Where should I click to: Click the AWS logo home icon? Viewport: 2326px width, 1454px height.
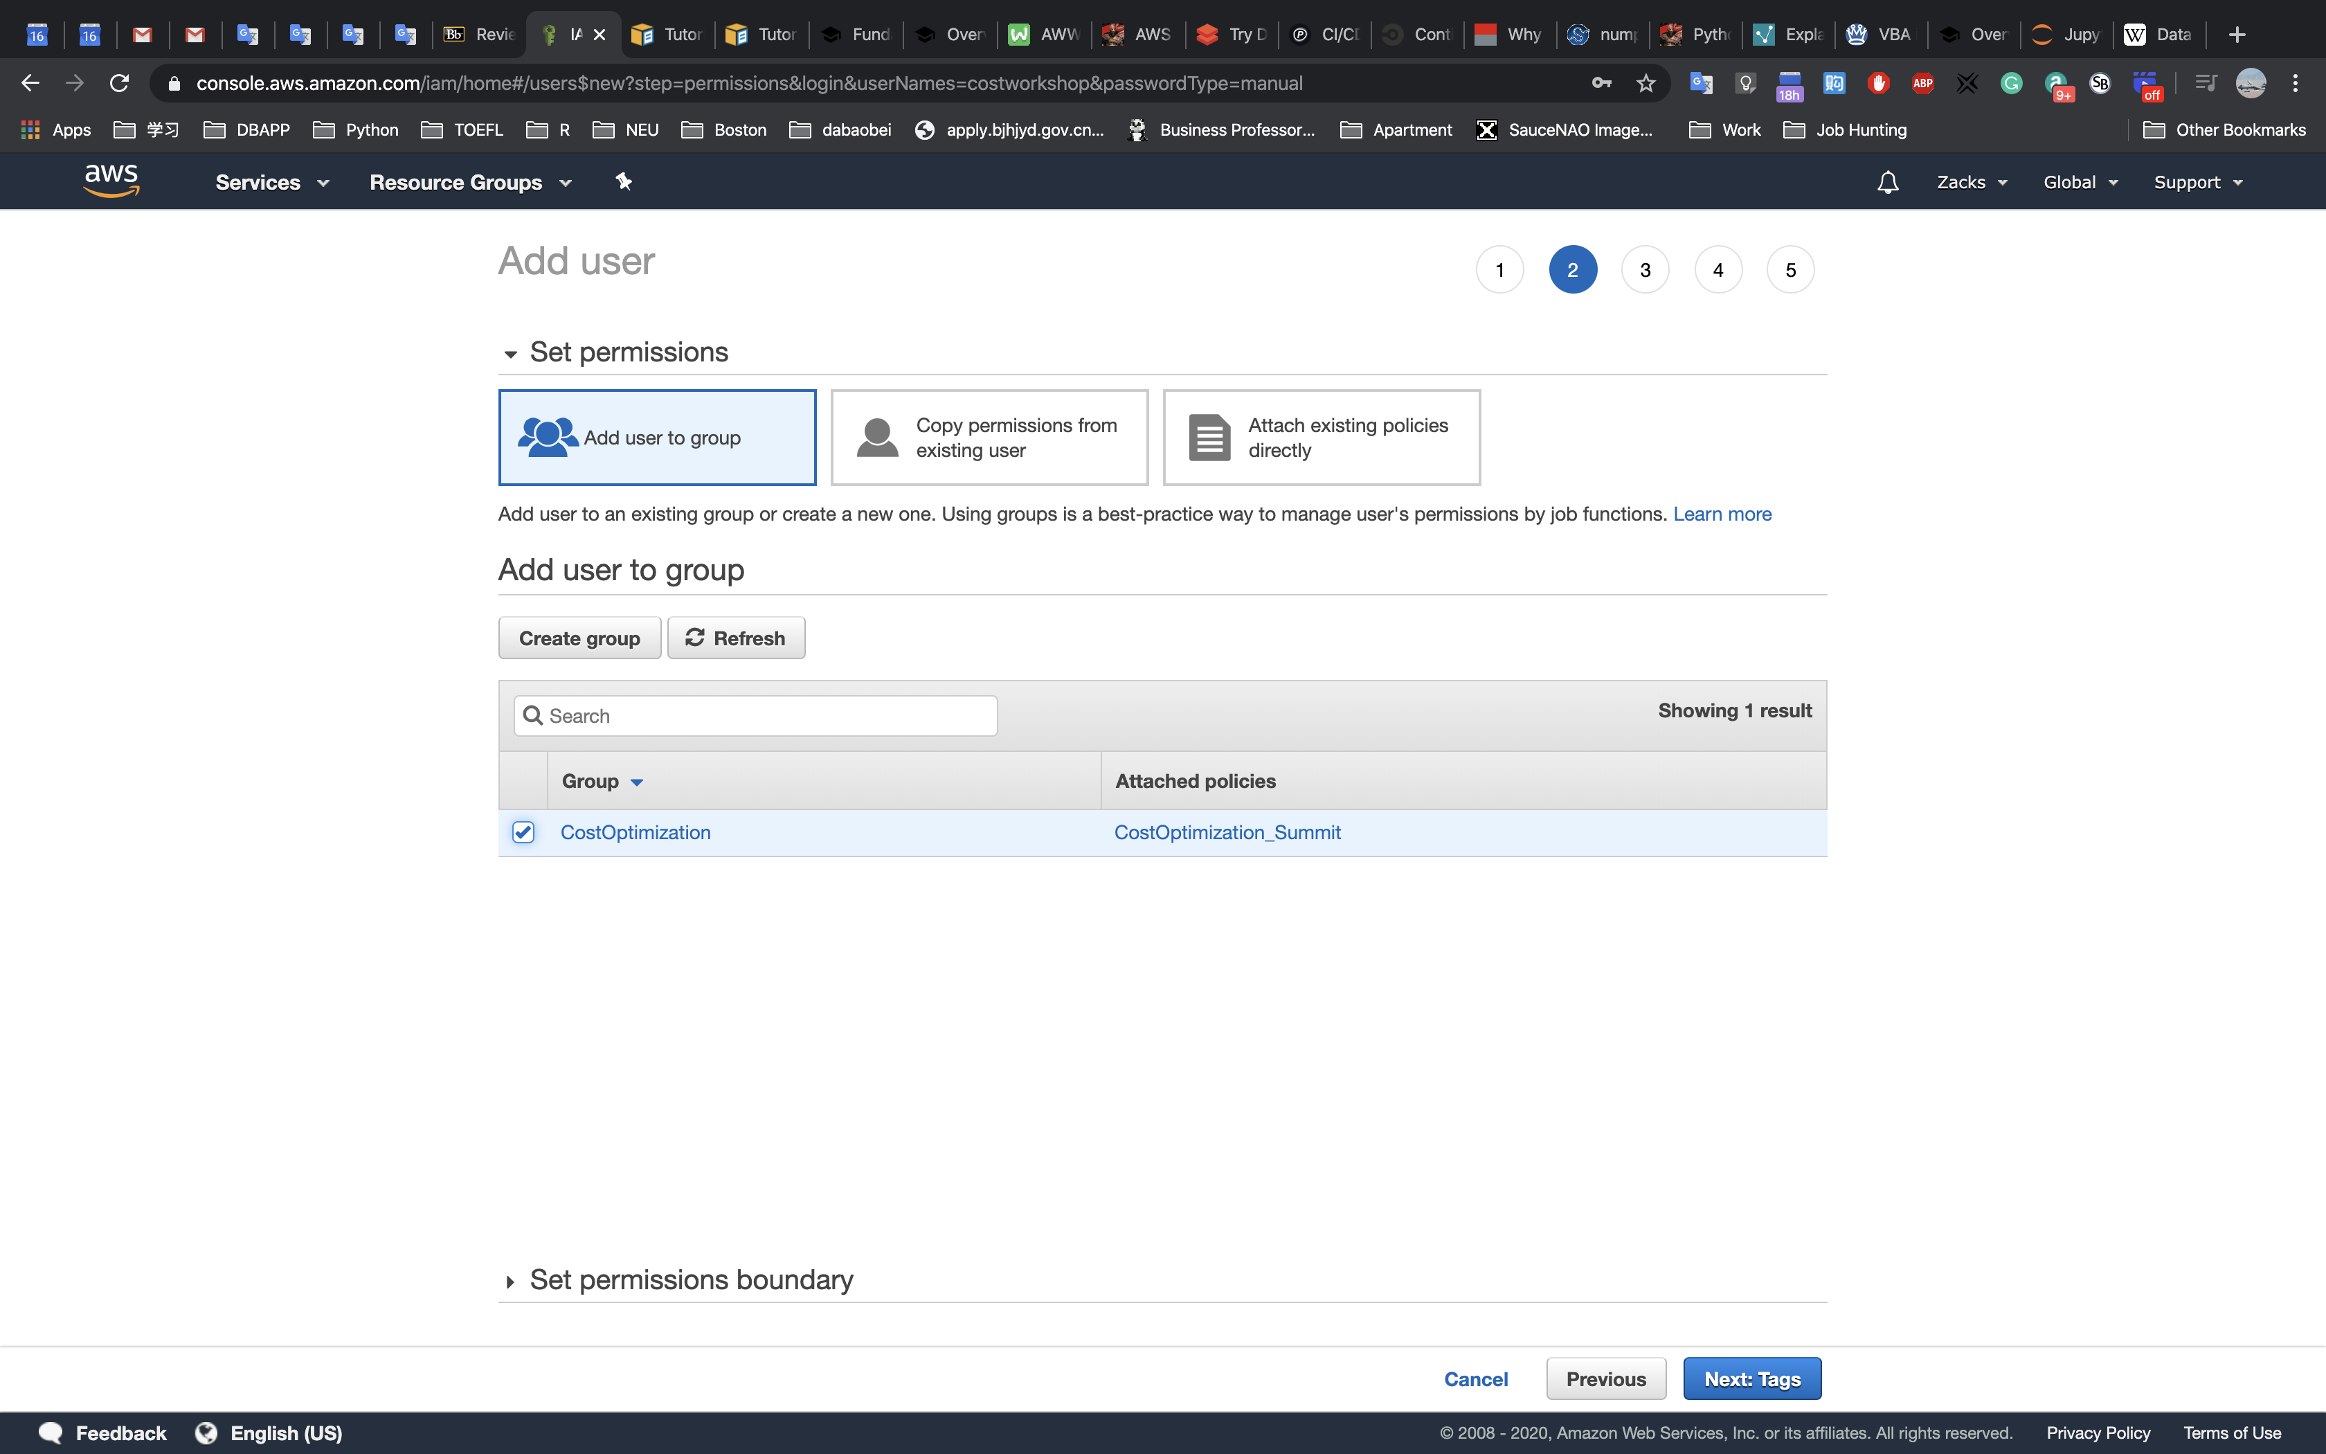[111, 181]
